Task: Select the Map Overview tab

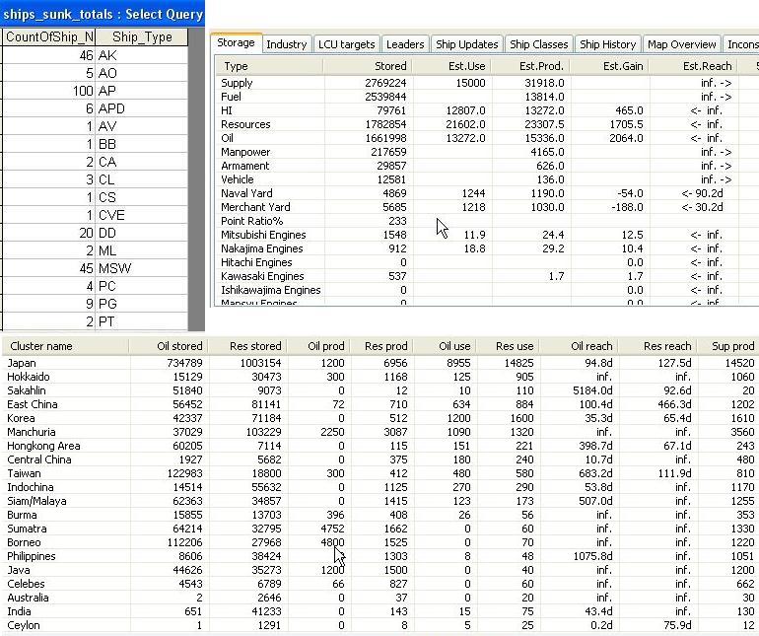Action: click(681, 44)
